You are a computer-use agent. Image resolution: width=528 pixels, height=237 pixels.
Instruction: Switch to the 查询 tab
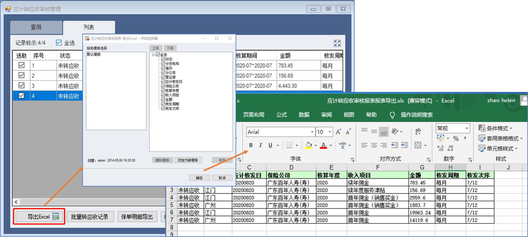click(36, 27)
